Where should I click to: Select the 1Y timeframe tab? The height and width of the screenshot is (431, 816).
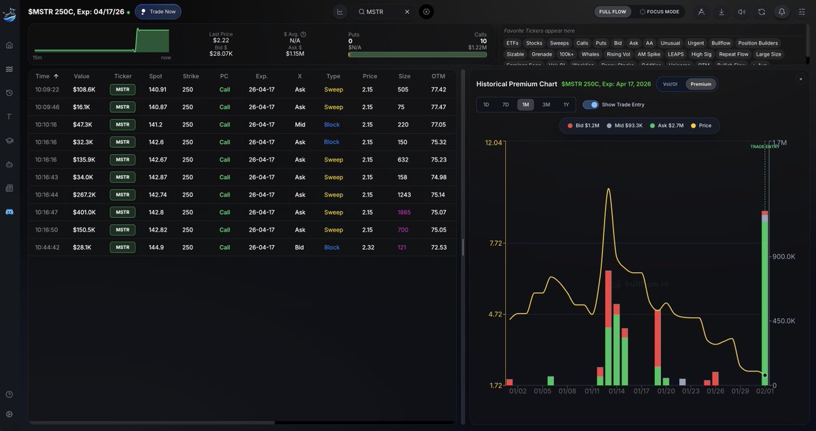pyautogui.click(x=566, y=105)
